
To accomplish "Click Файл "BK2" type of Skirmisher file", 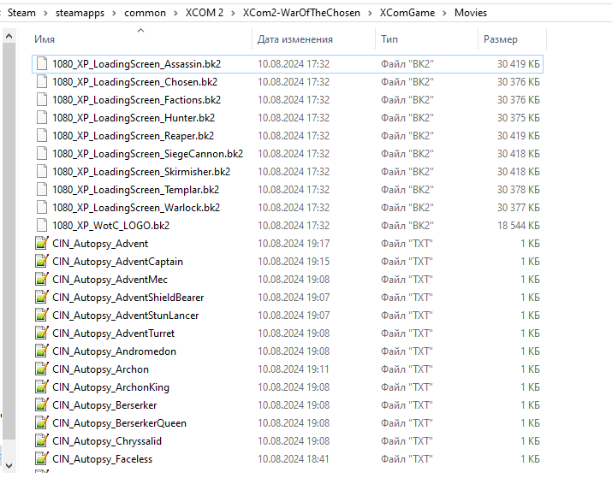I will 407,172.
